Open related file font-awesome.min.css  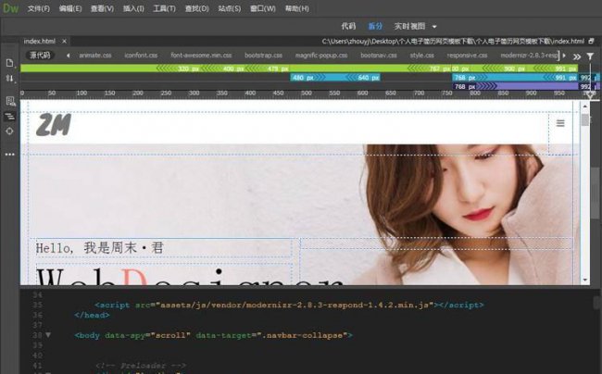click(201, 56)
